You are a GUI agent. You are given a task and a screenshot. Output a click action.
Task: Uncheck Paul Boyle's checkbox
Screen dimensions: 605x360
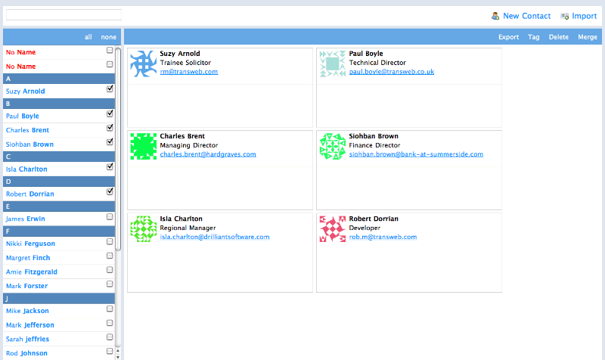click(110, 114)
